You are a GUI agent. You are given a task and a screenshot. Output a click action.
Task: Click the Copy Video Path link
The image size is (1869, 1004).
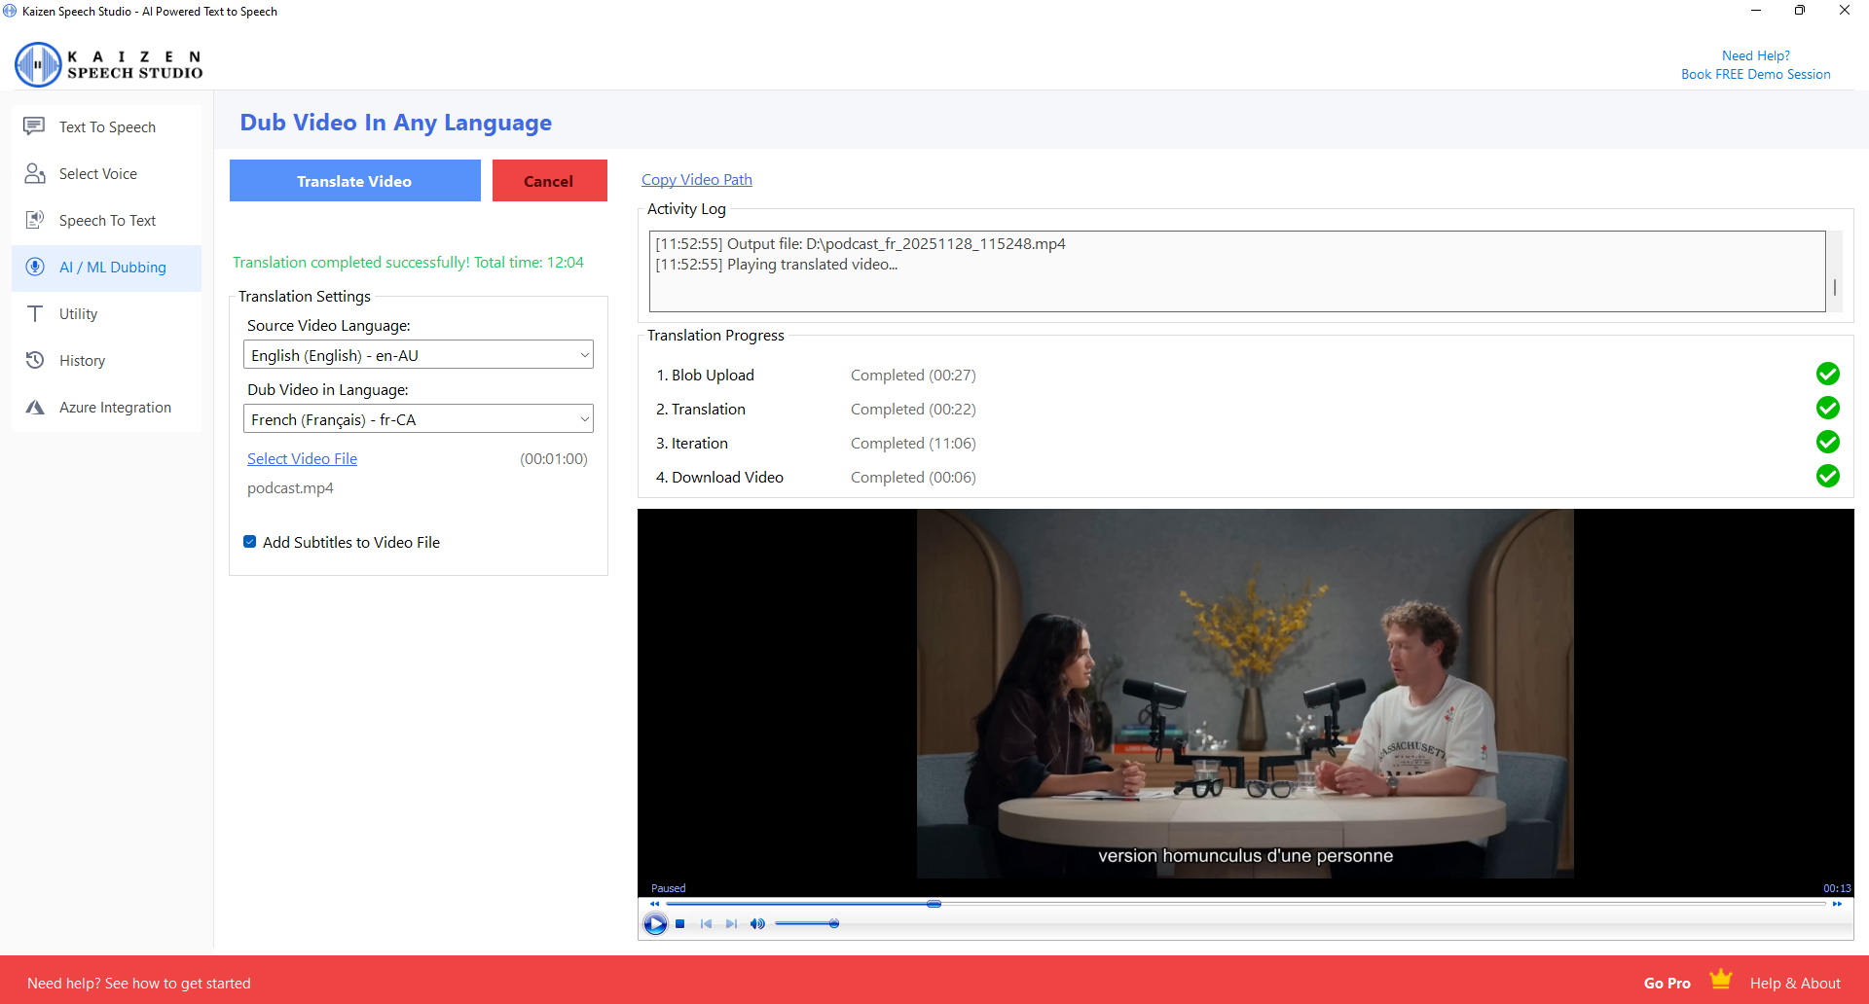pos(696,179)
